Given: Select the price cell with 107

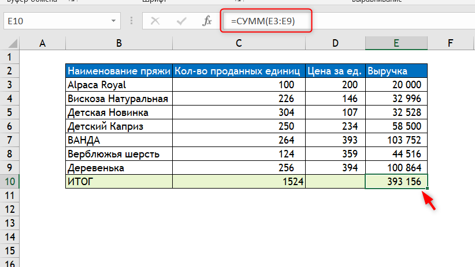Looking at the screenshot, I should point(335,112).
